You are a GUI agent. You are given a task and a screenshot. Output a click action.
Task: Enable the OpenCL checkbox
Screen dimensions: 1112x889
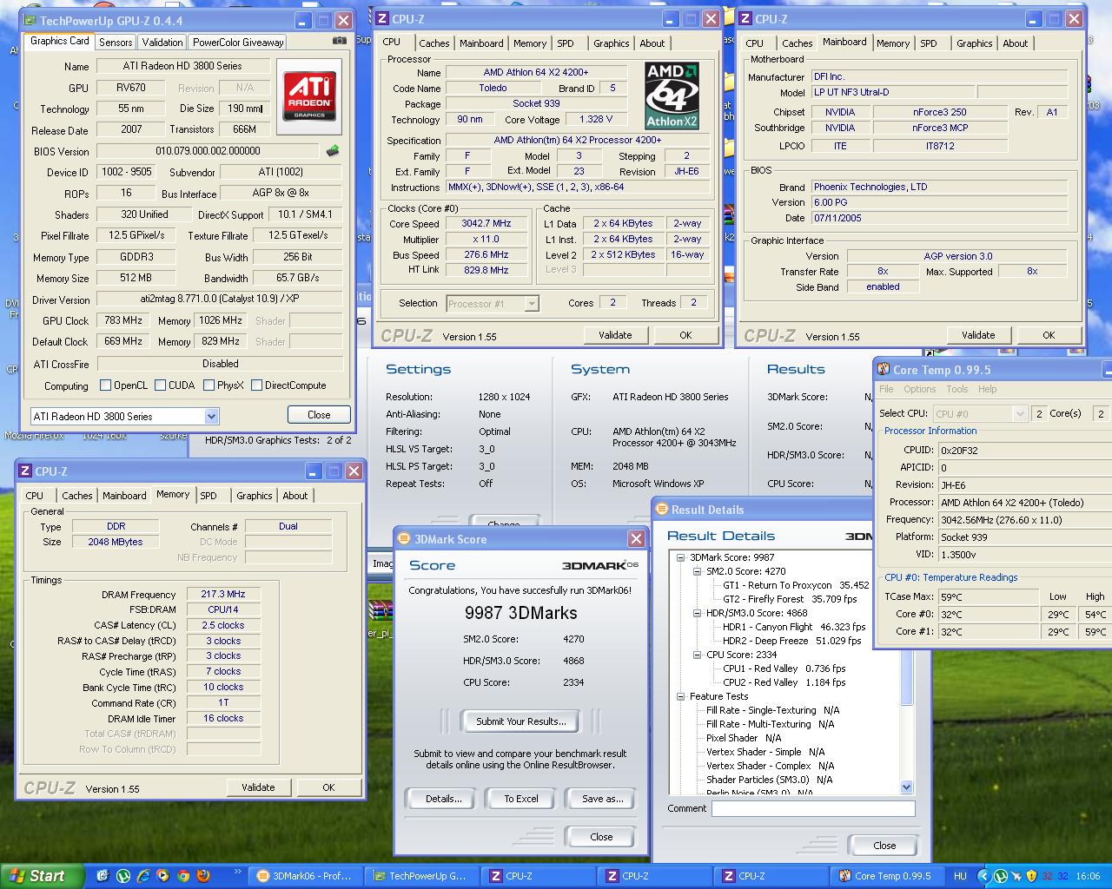(106, 385)
